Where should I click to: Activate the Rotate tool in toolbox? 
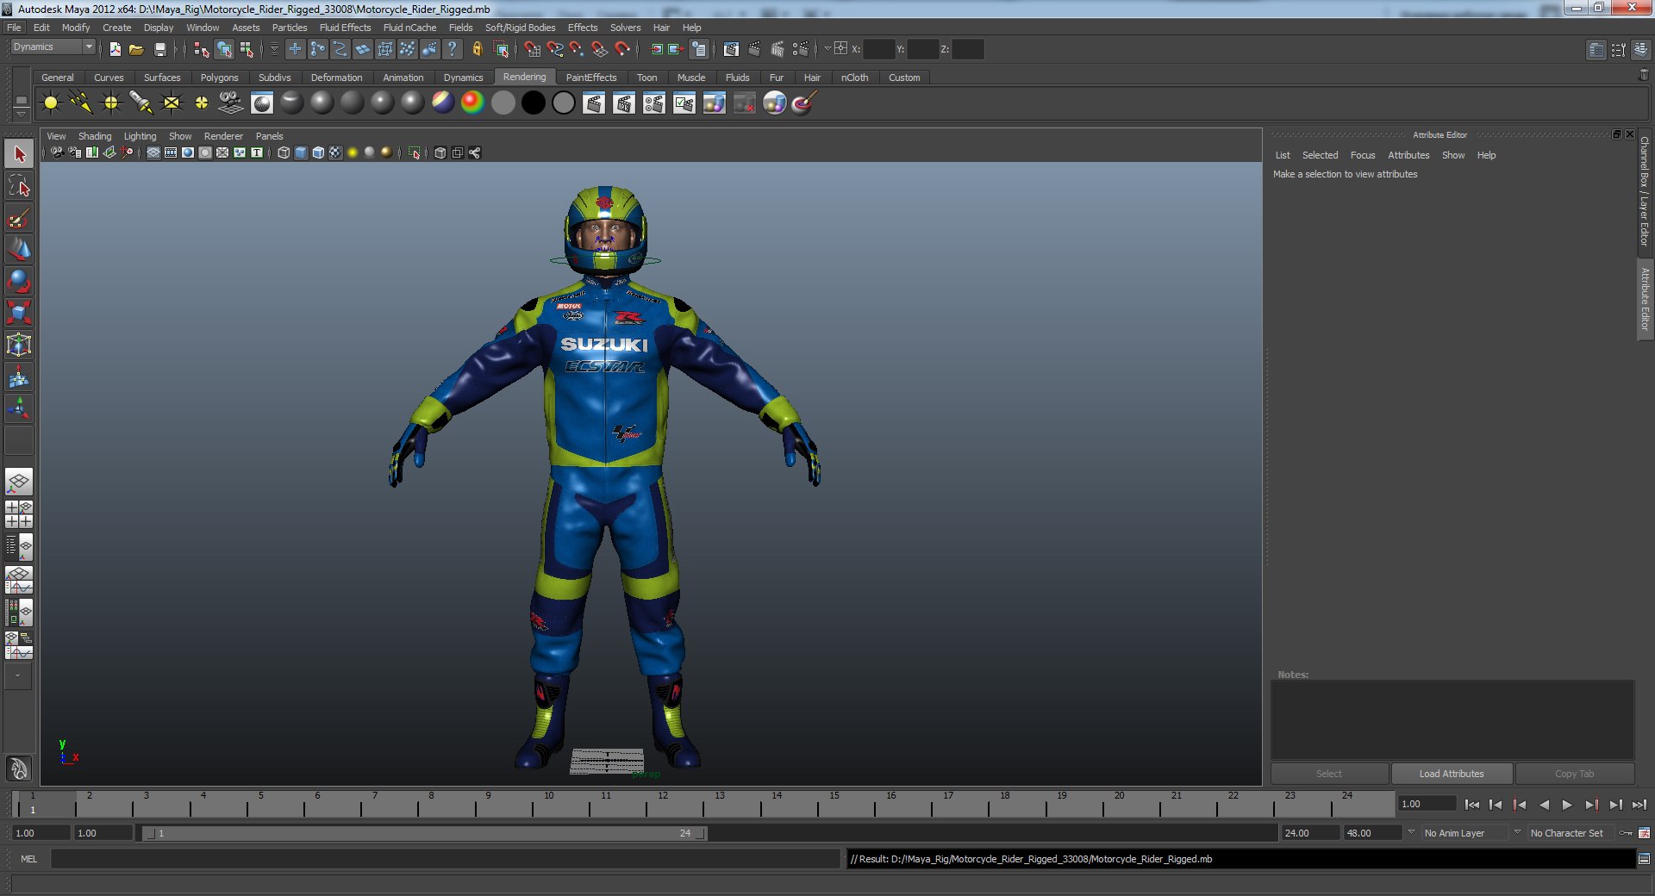(19, 281)
